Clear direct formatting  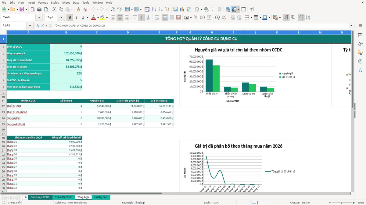pos(85,9)
